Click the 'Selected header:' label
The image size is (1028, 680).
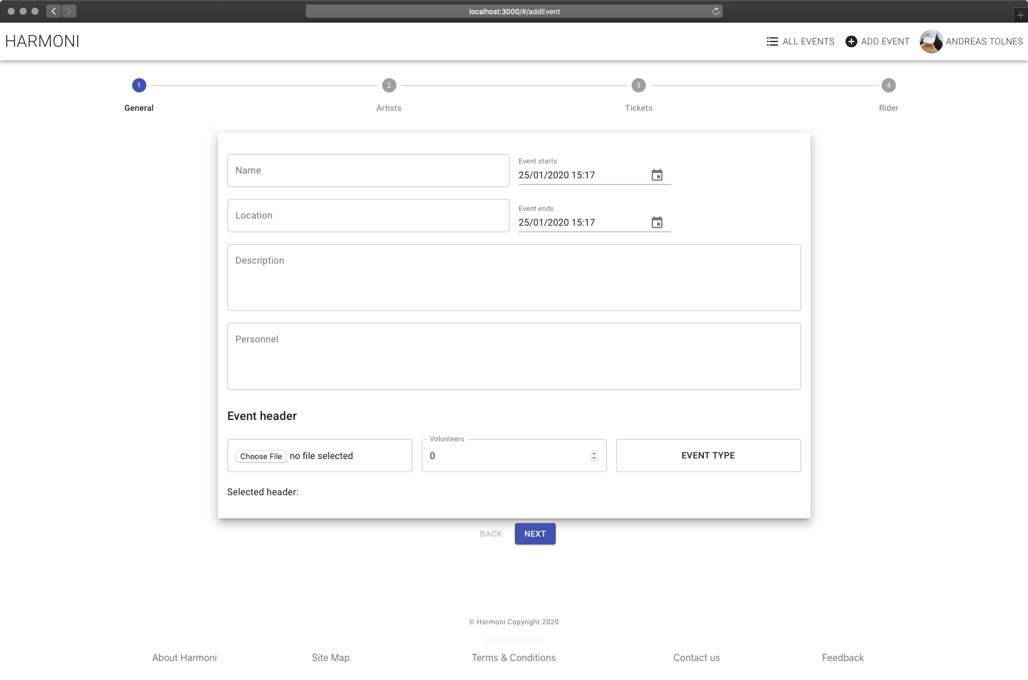[262, 492]
